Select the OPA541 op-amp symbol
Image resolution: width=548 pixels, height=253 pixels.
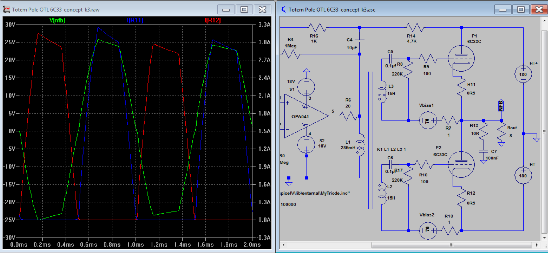(306, 116)
